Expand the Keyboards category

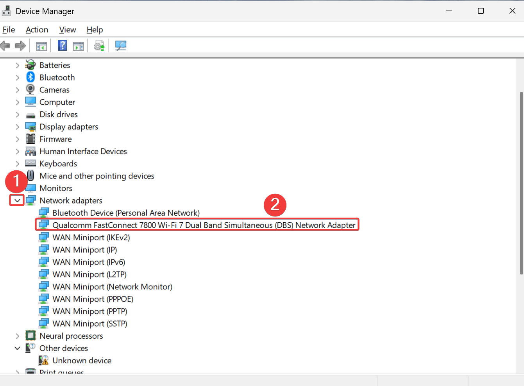tap(17, 164)
